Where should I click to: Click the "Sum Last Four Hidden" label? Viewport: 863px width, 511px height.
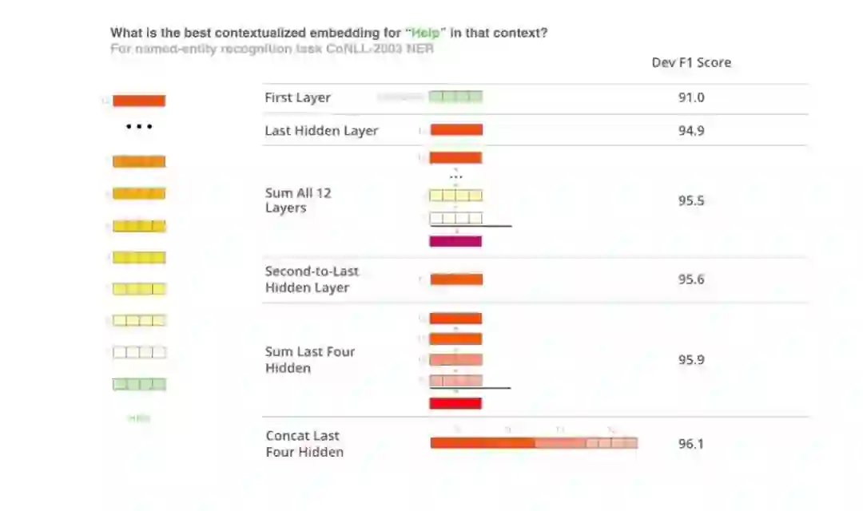point(310,359)
